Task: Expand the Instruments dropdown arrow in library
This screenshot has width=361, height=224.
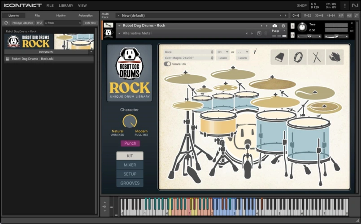Action: pyautogui.click(x=91, y=52)
